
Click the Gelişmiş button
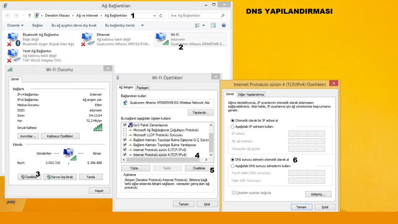point(318,194)
